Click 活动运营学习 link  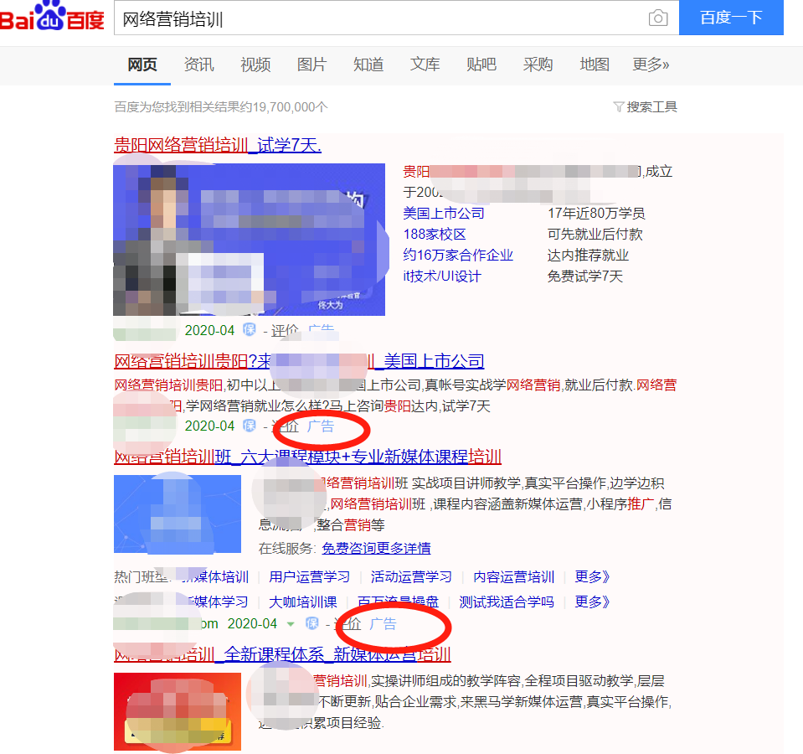pos(411,576)
